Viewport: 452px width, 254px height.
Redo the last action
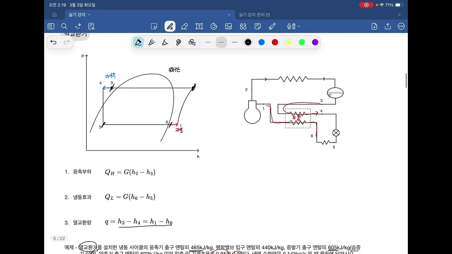tap(66, 42)
